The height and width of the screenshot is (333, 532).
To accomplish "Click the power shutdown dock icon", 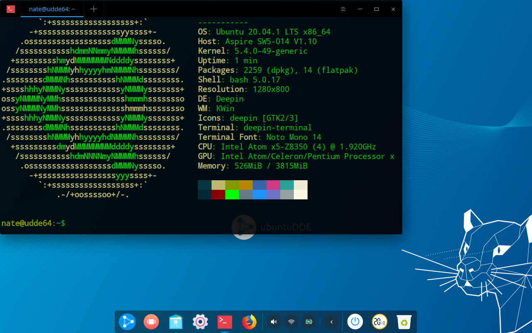I will (355, 322).
